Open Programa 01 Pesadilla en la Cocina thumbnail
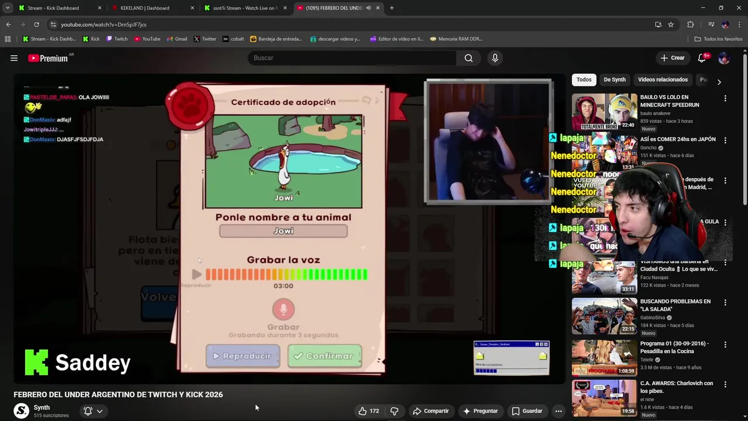 coord(604,358)
